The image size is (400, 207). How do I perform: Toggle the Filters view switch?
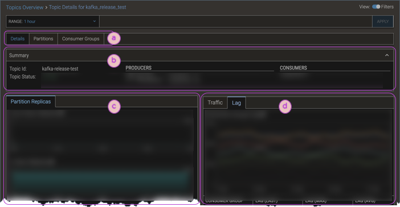point(376,7)
